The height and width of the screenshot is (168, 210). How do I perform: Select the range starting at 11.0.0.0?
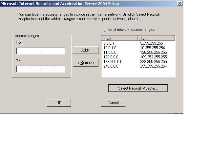click(x=110, y=52)
